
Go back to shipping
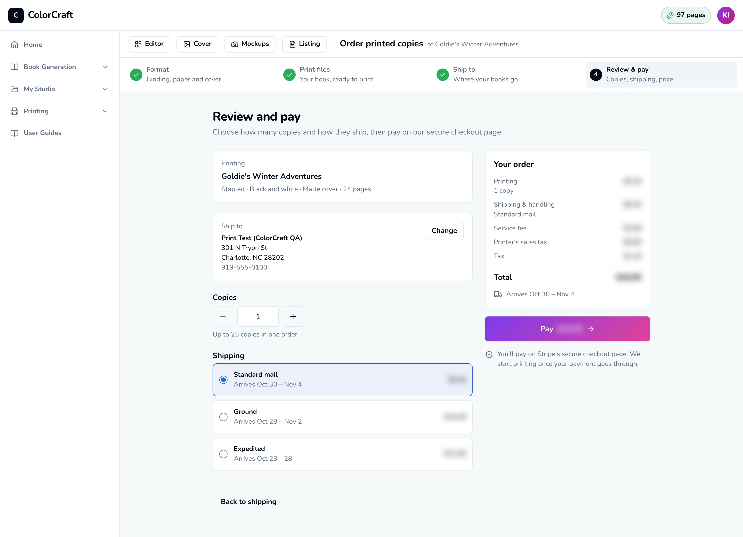(249, 502)
